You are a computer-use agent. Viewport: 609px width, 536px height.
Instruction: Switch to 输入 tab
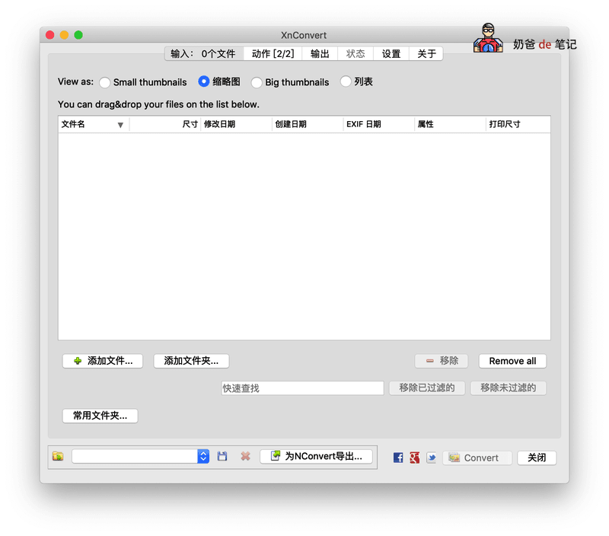(x=204, y=53)
